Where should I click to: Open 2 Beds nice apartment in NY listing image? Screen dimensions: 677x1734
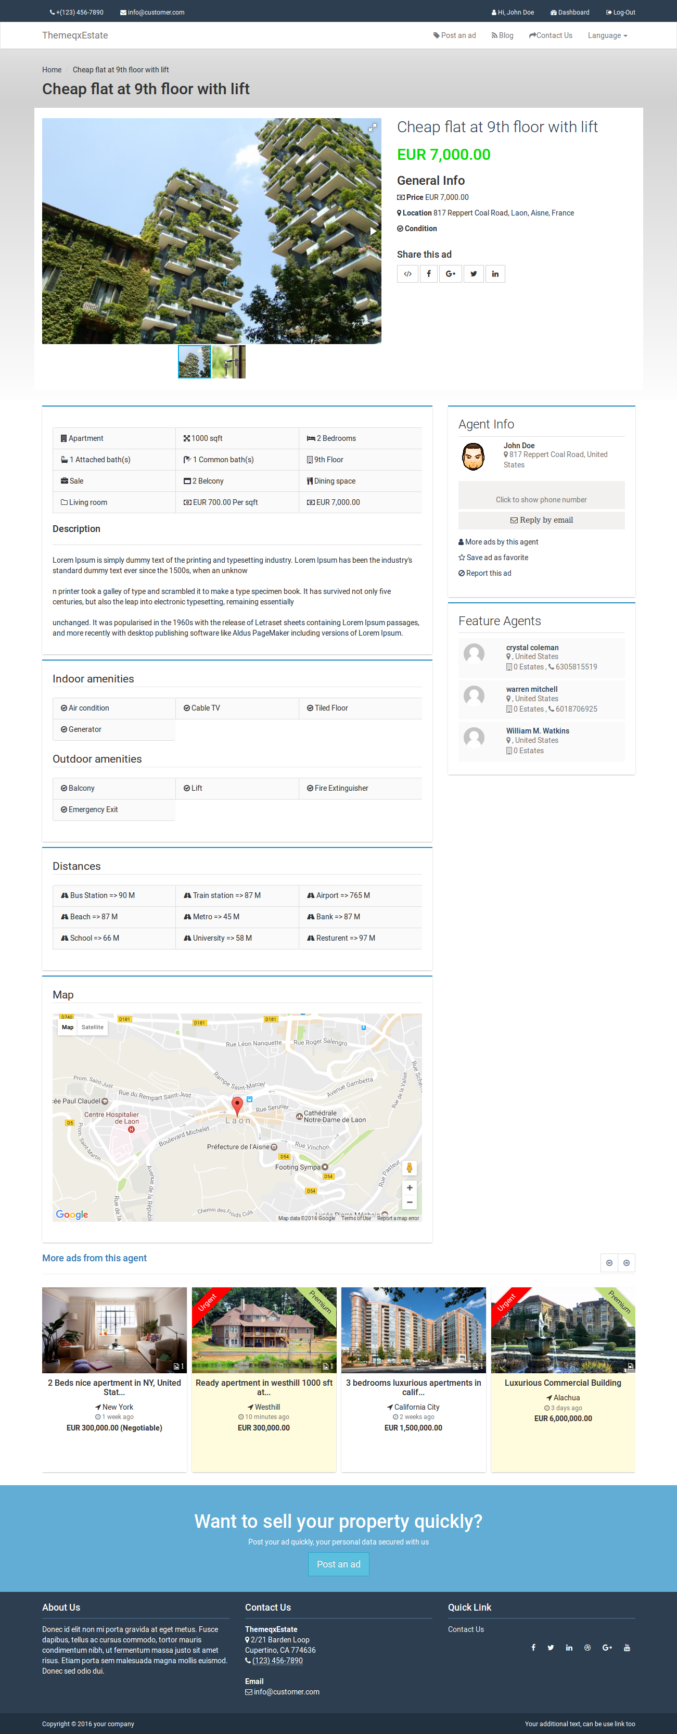pos(114,1330)
